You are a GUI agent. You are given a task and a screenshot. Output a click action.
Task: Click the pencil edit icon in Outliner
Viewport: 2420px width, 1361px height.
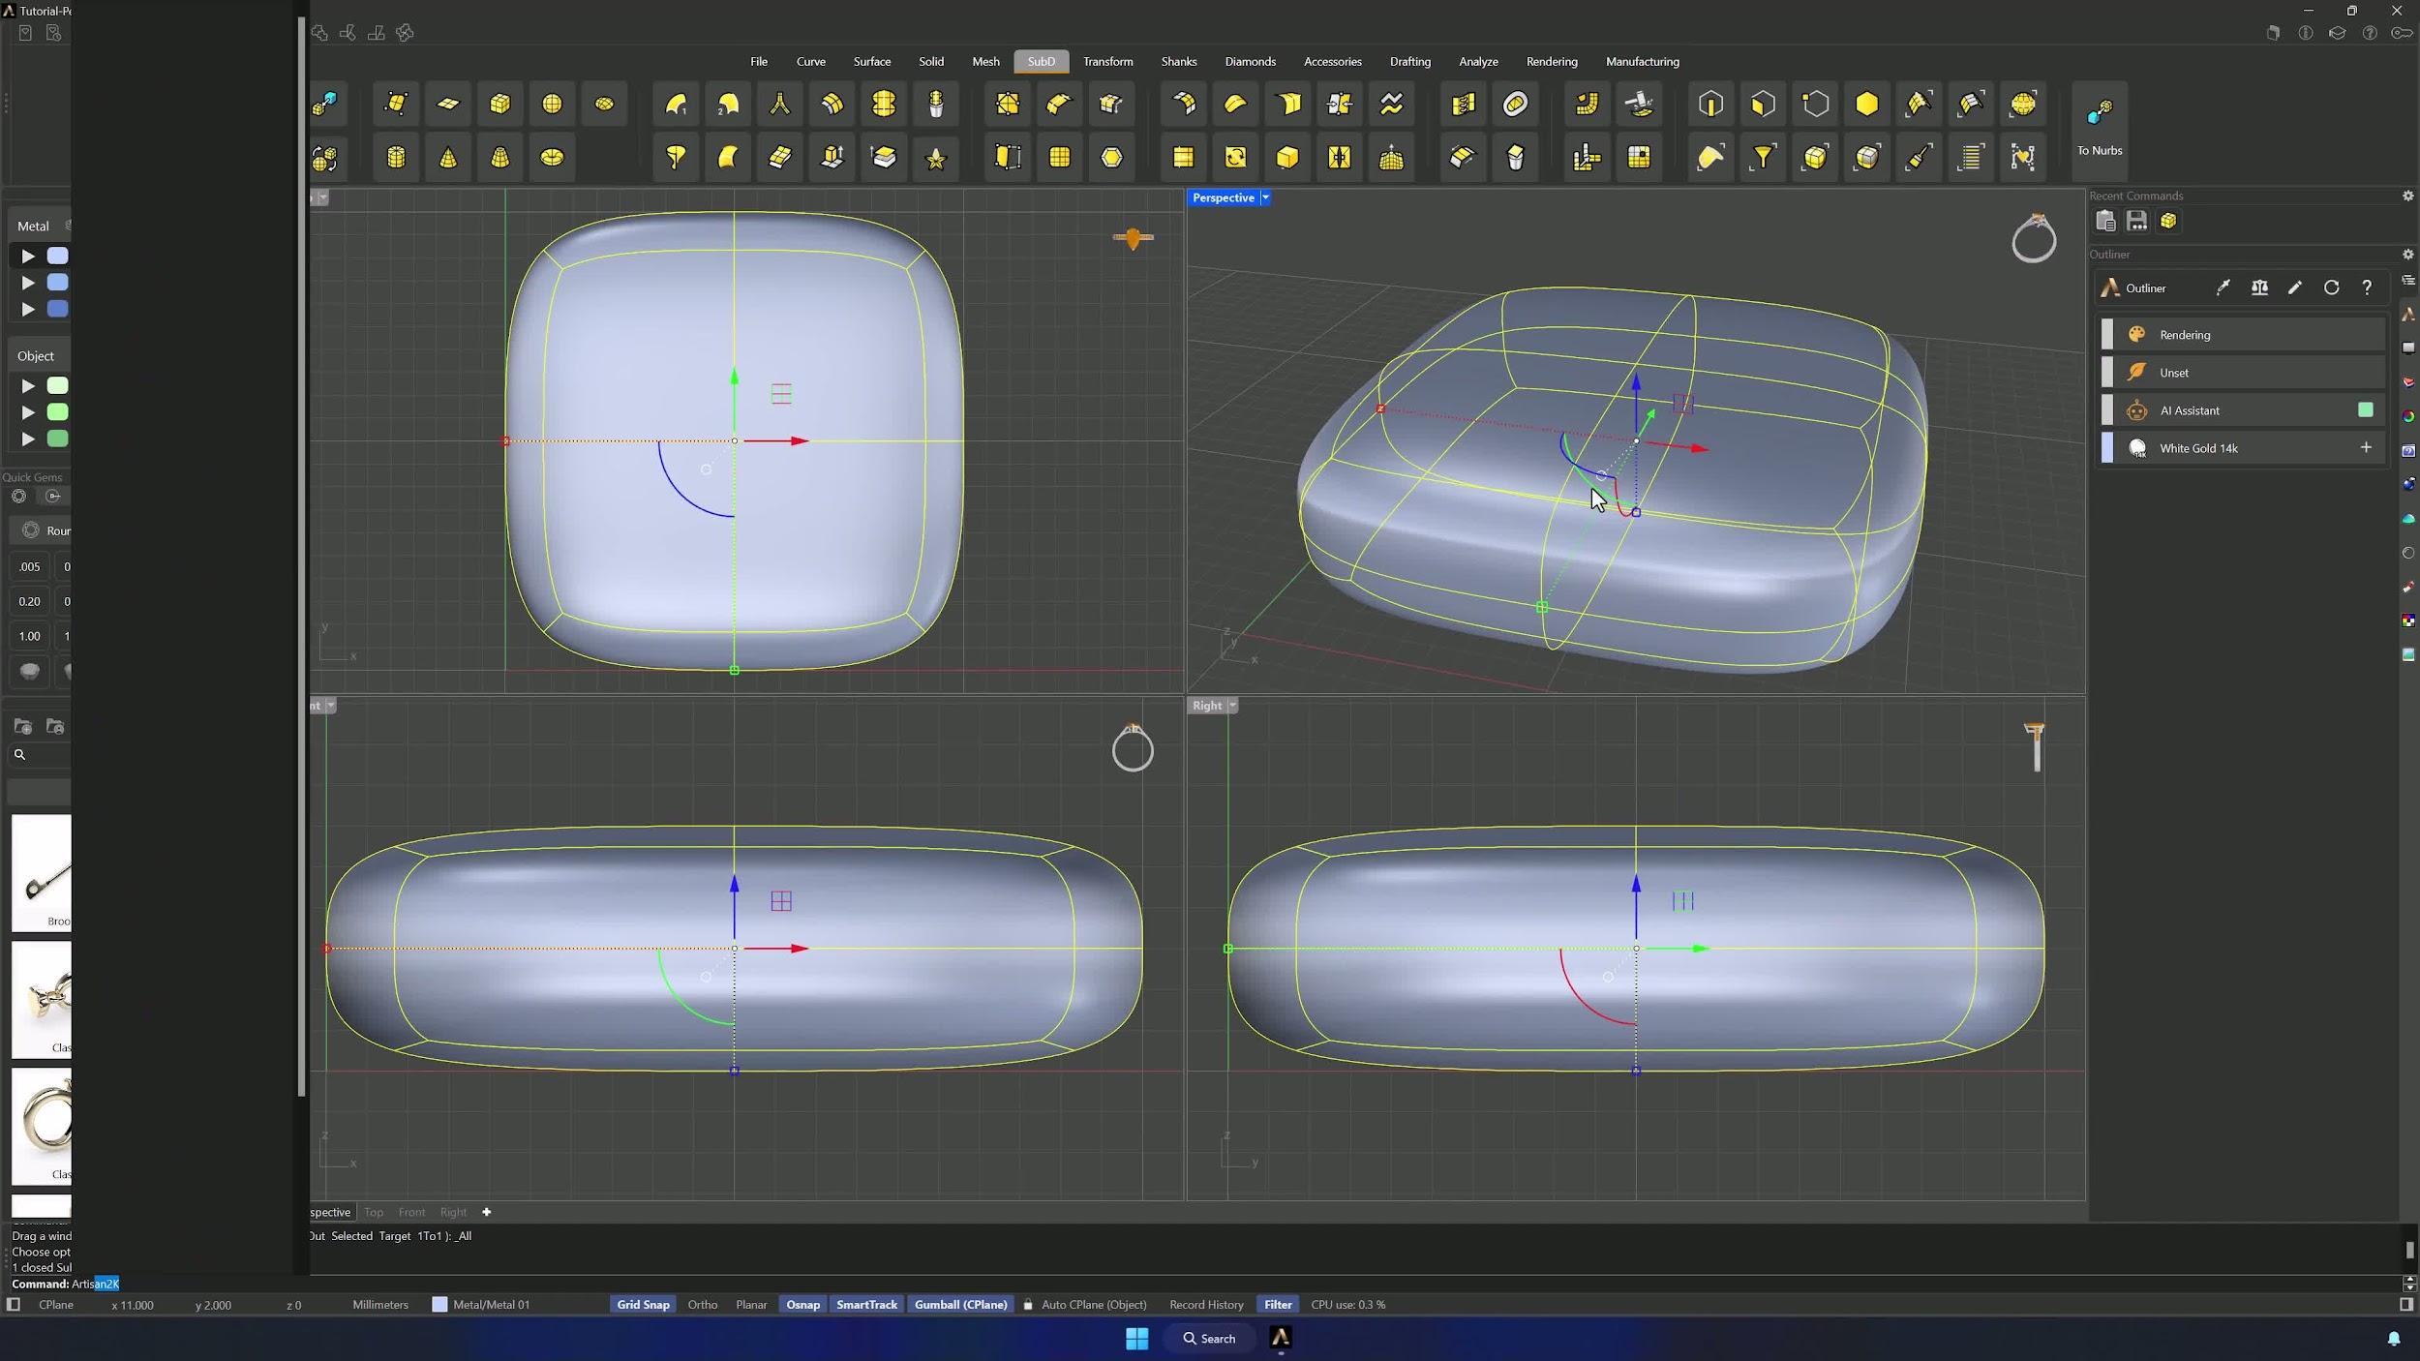[2295, 287]
